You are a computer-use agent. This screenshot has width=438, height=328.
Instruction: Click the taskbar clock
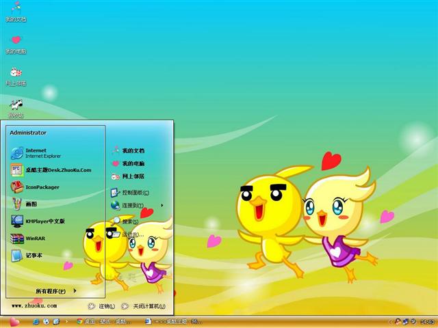coord(427,322)
